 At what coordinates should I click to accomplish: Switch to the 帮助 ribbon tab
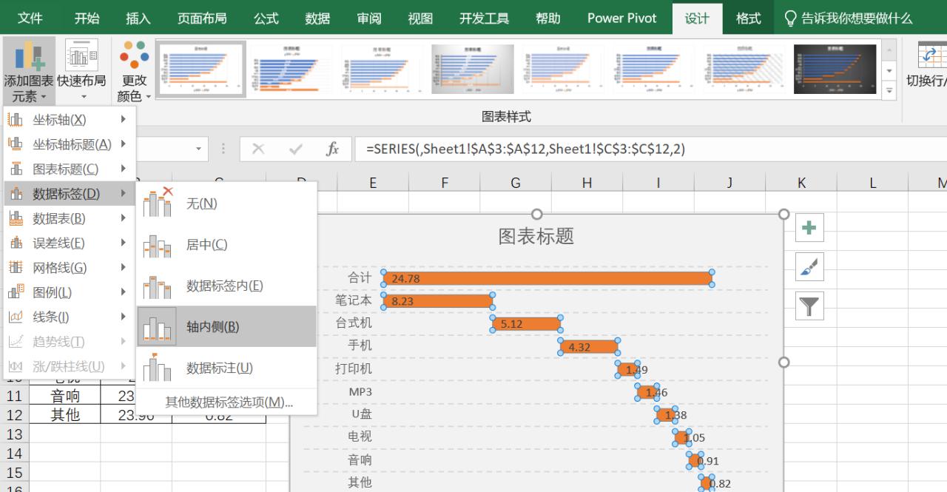pyautogui.click(x=548, y=18)
